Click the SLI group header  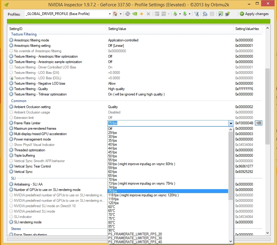(x=13, y=178)
